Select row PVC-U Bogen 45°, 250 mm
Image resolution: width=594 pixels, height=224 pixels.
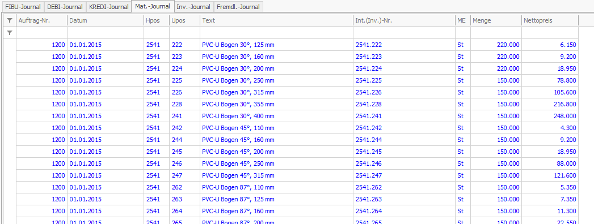tap(297, 163)
